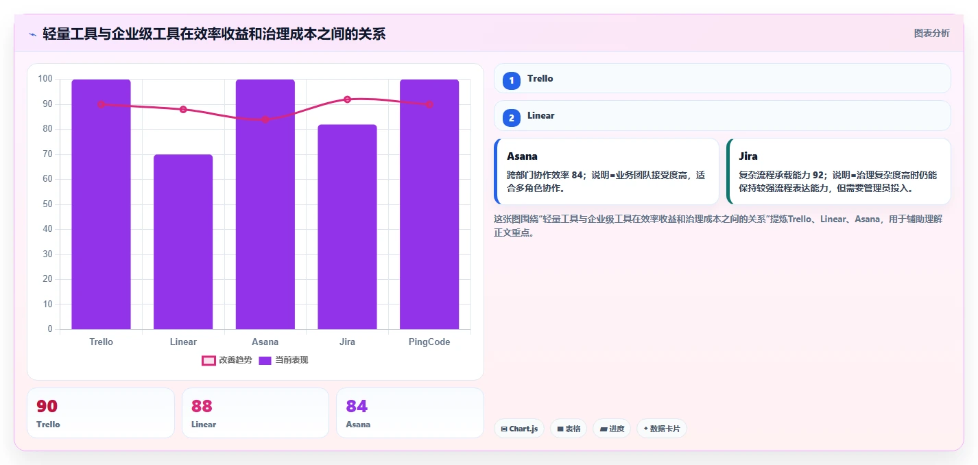This screenshot has height=465, width=978.
Task: Click the 进度 tag
Action: click(x=612, y=429)
